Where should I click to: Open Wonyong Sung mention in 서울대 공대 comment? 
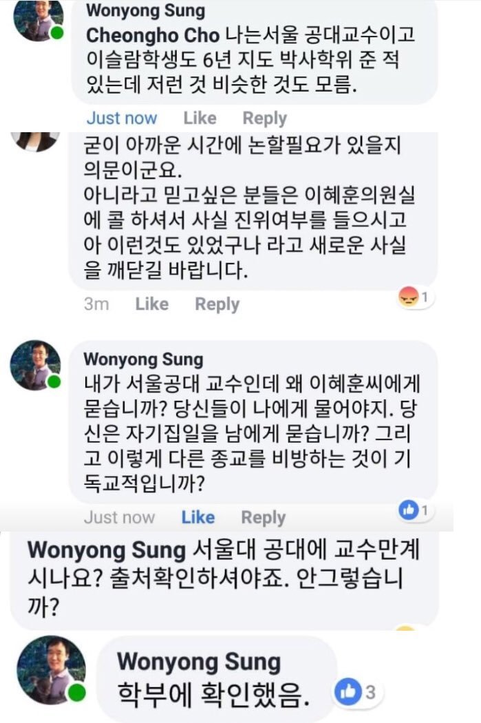pyautogui.click(x=107, y=550)
